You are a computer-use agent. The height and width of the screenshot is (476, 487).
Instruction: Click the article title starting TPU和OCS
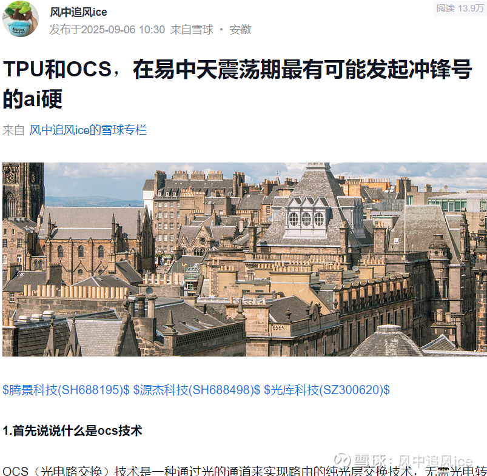tap(238, 84)
